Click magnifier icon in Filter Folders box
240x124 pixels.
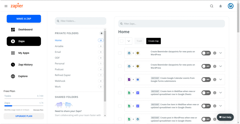pyautogui.click(x=58, y=21)
